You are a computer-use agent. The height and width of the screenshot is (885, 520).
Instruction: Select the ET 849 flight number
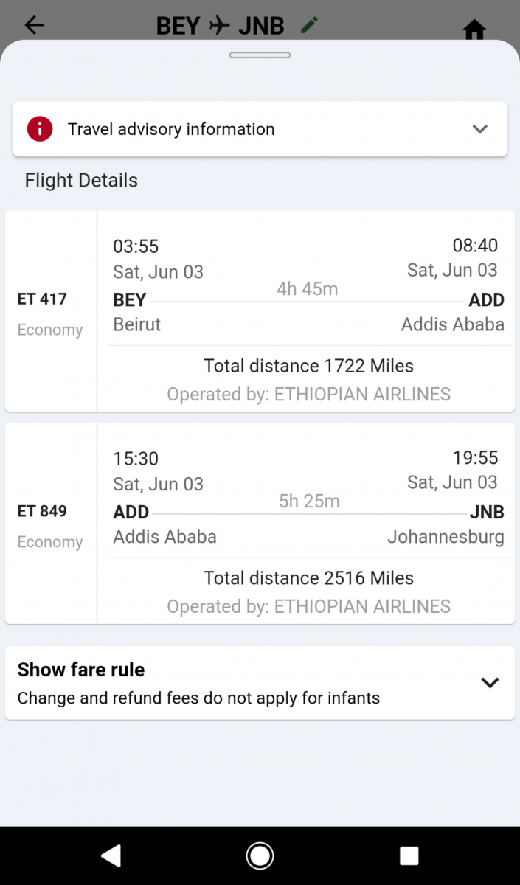pyautogui.click(x=42, y=511)
